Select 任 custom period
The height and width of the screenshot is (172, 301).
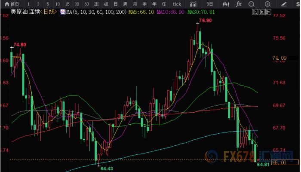click(x=164, y=3)
